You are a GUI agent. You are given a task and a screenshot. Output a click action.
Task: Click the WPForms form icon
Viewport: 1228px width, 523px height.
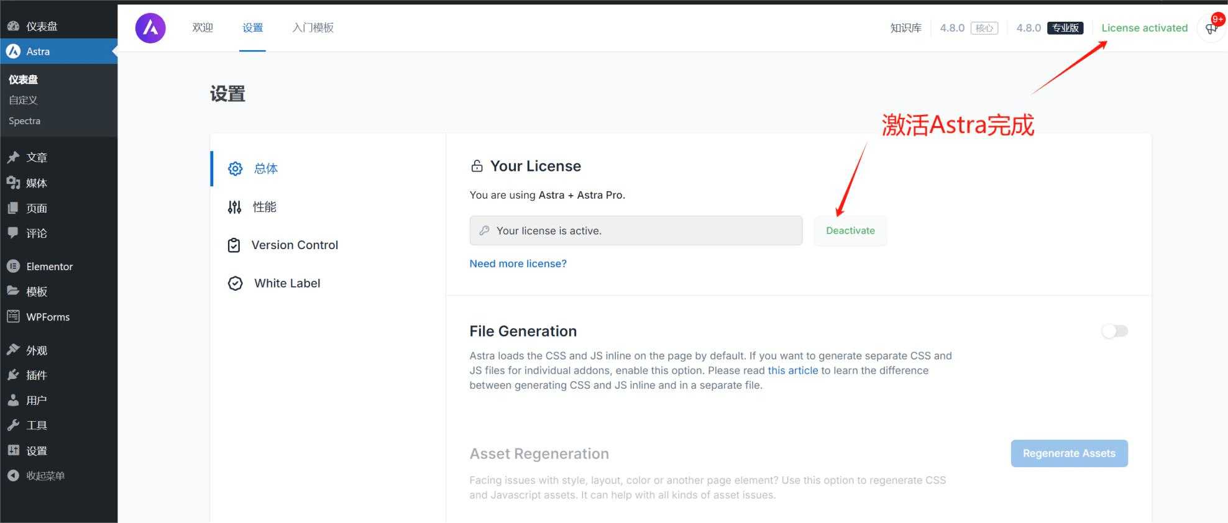pyautogui.click(x=13, y=317)
